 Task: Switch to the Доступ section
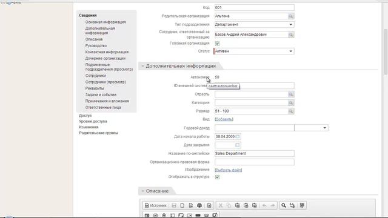85,116
